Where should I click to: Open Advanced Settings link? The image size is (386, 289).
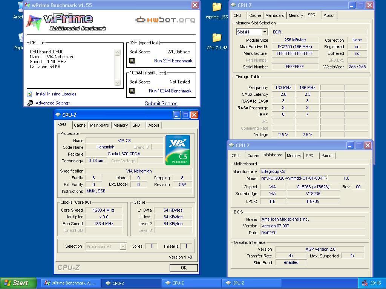53,103
